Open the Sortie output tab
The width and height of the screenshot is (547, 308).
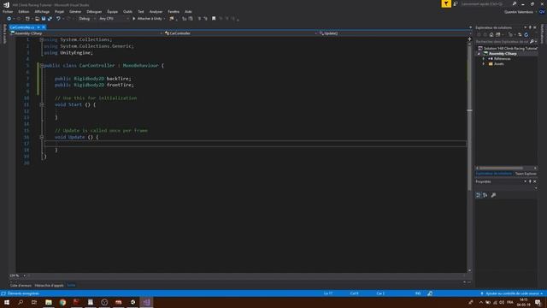pos(71,285)
